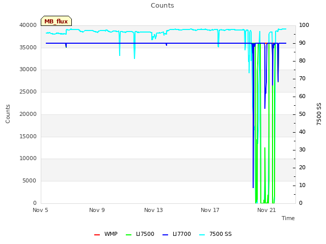Image resolution: width=326 pixels, height=244 pixels.
Task: Click the 80 right axis tick label
Action: coord(302,61)
